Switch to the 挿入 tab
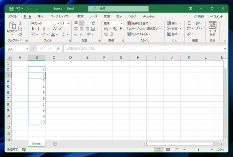Viewport: 233px width, 157px height. tap(40, 16)
